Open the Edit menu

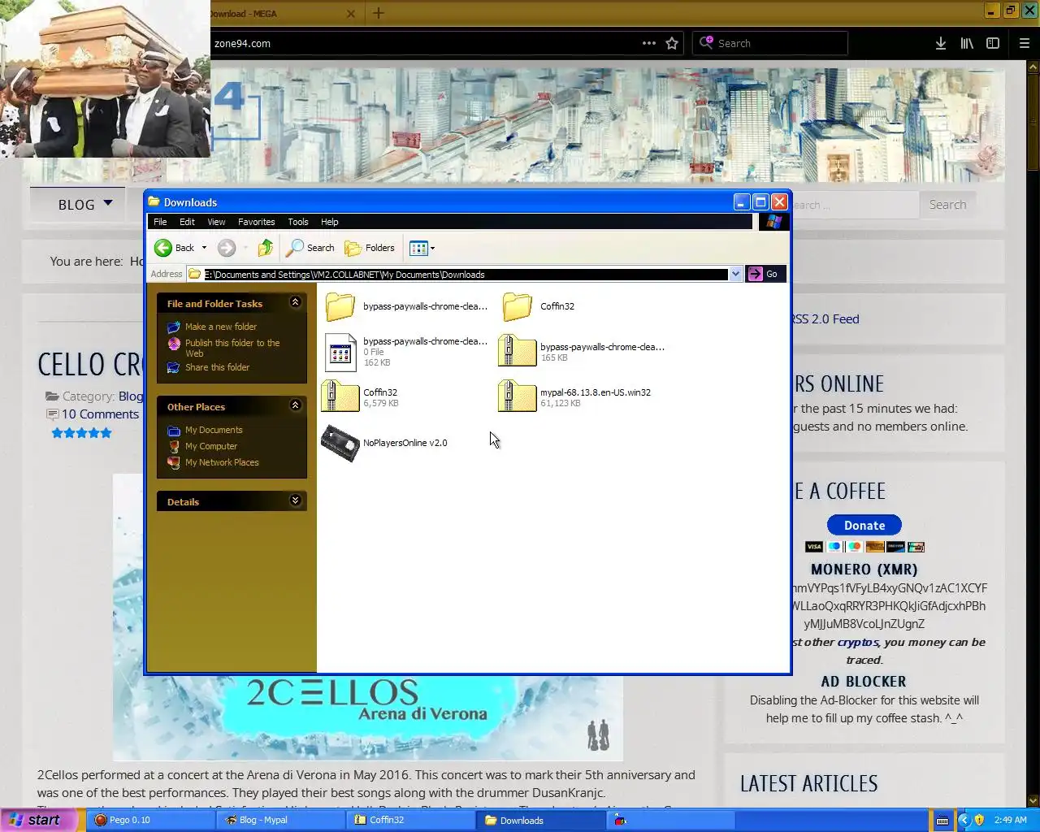click(x=187, y=222)
